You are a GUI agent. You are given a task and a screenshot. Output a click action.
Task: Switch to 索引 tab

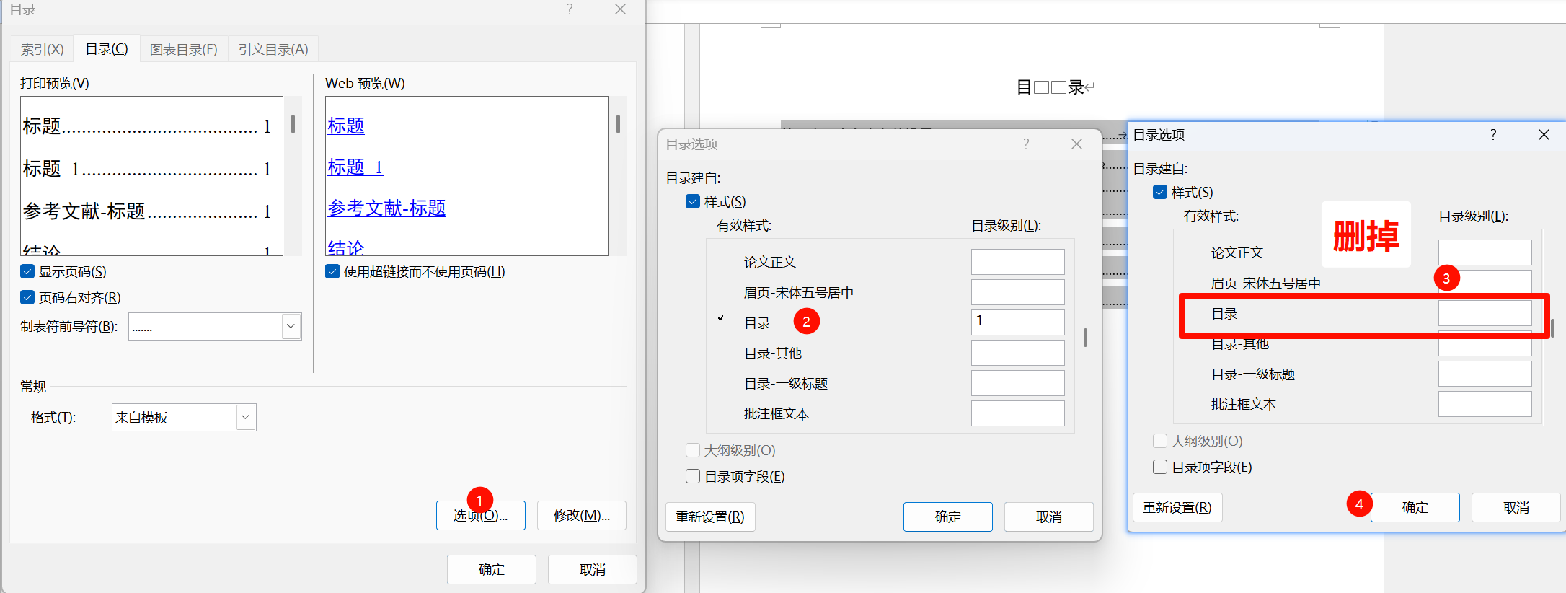(x=42, y=50)
